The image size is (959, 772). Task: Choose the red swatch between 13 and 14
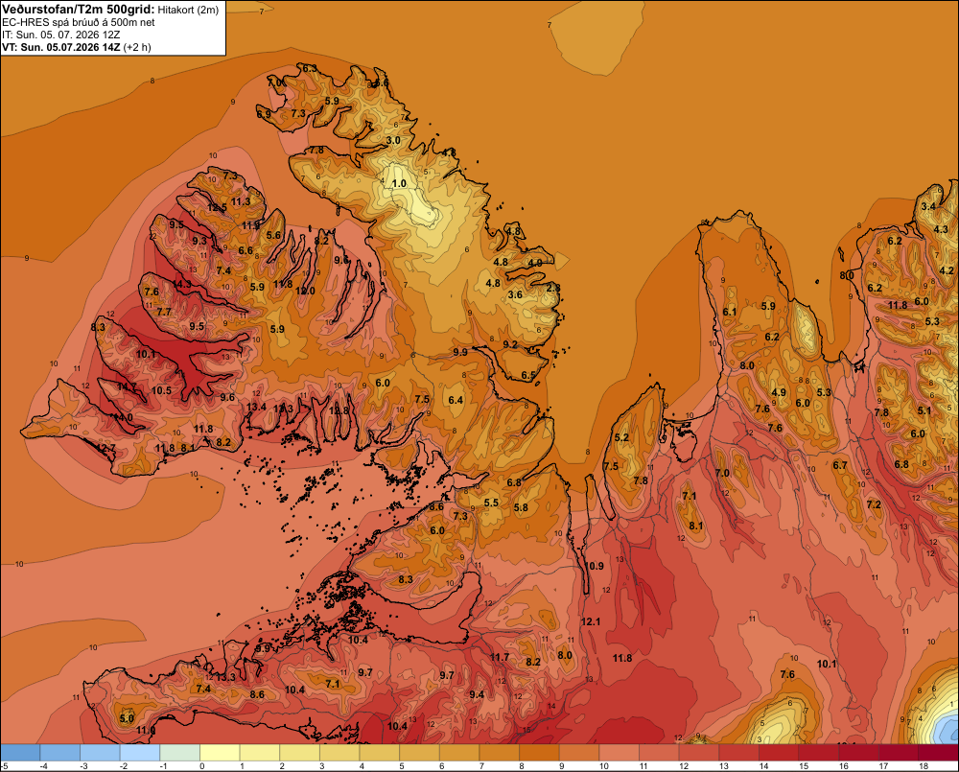[739, 753]
